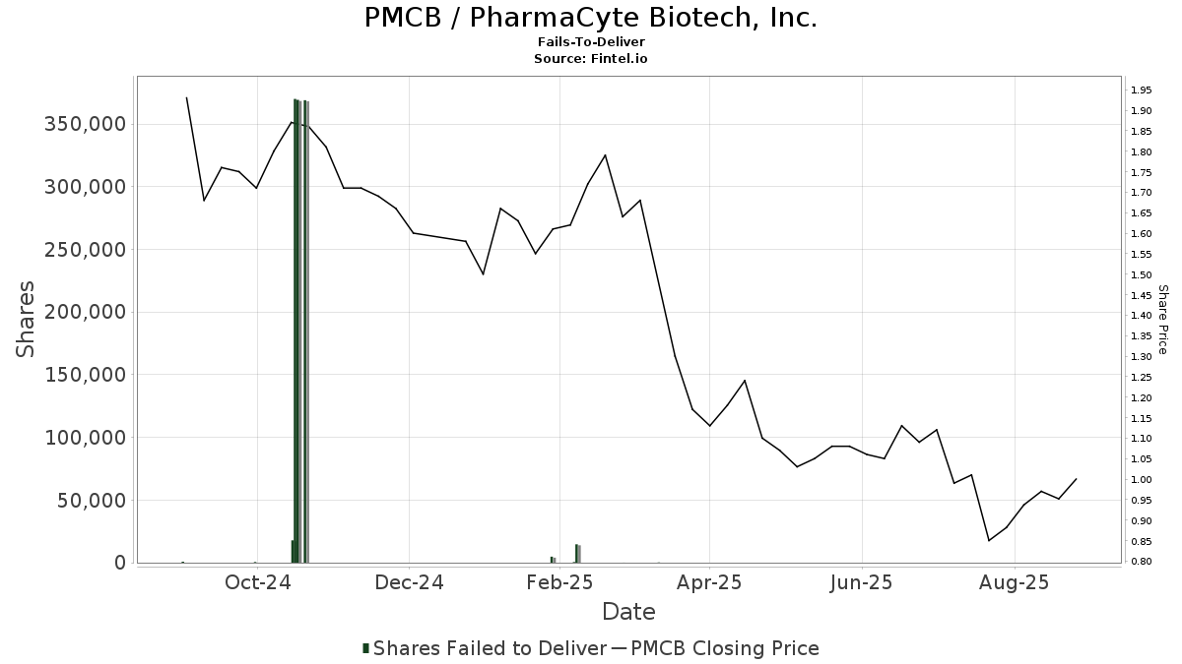
Task: Click the 100,000 shares axis label
Action: (x=85, y=438)
